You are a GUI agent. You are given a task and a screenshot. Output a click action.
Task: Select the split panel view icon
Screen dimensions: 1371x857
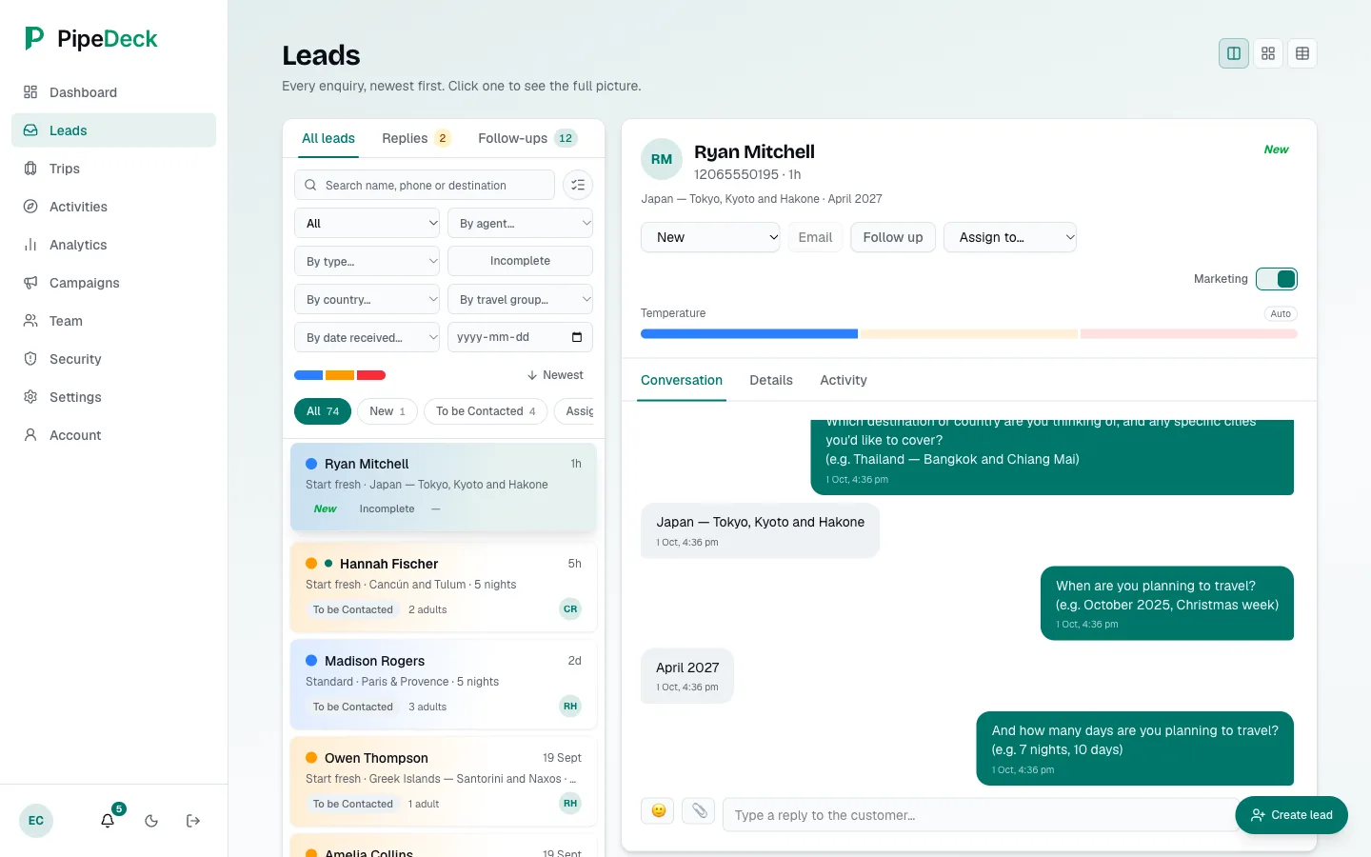point(1234,53)
